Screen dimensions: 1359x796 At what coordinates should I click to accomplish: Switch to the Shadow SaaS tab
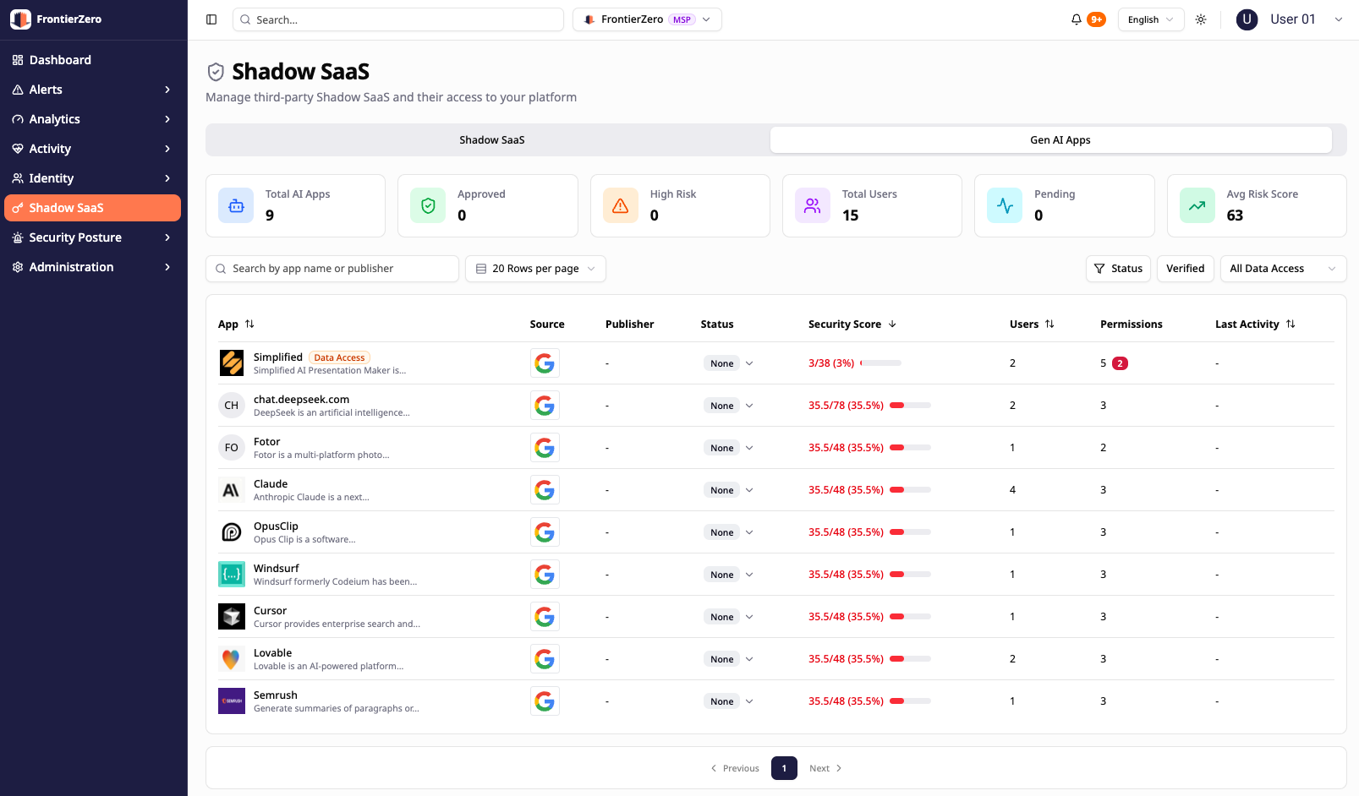click(491, 140)
